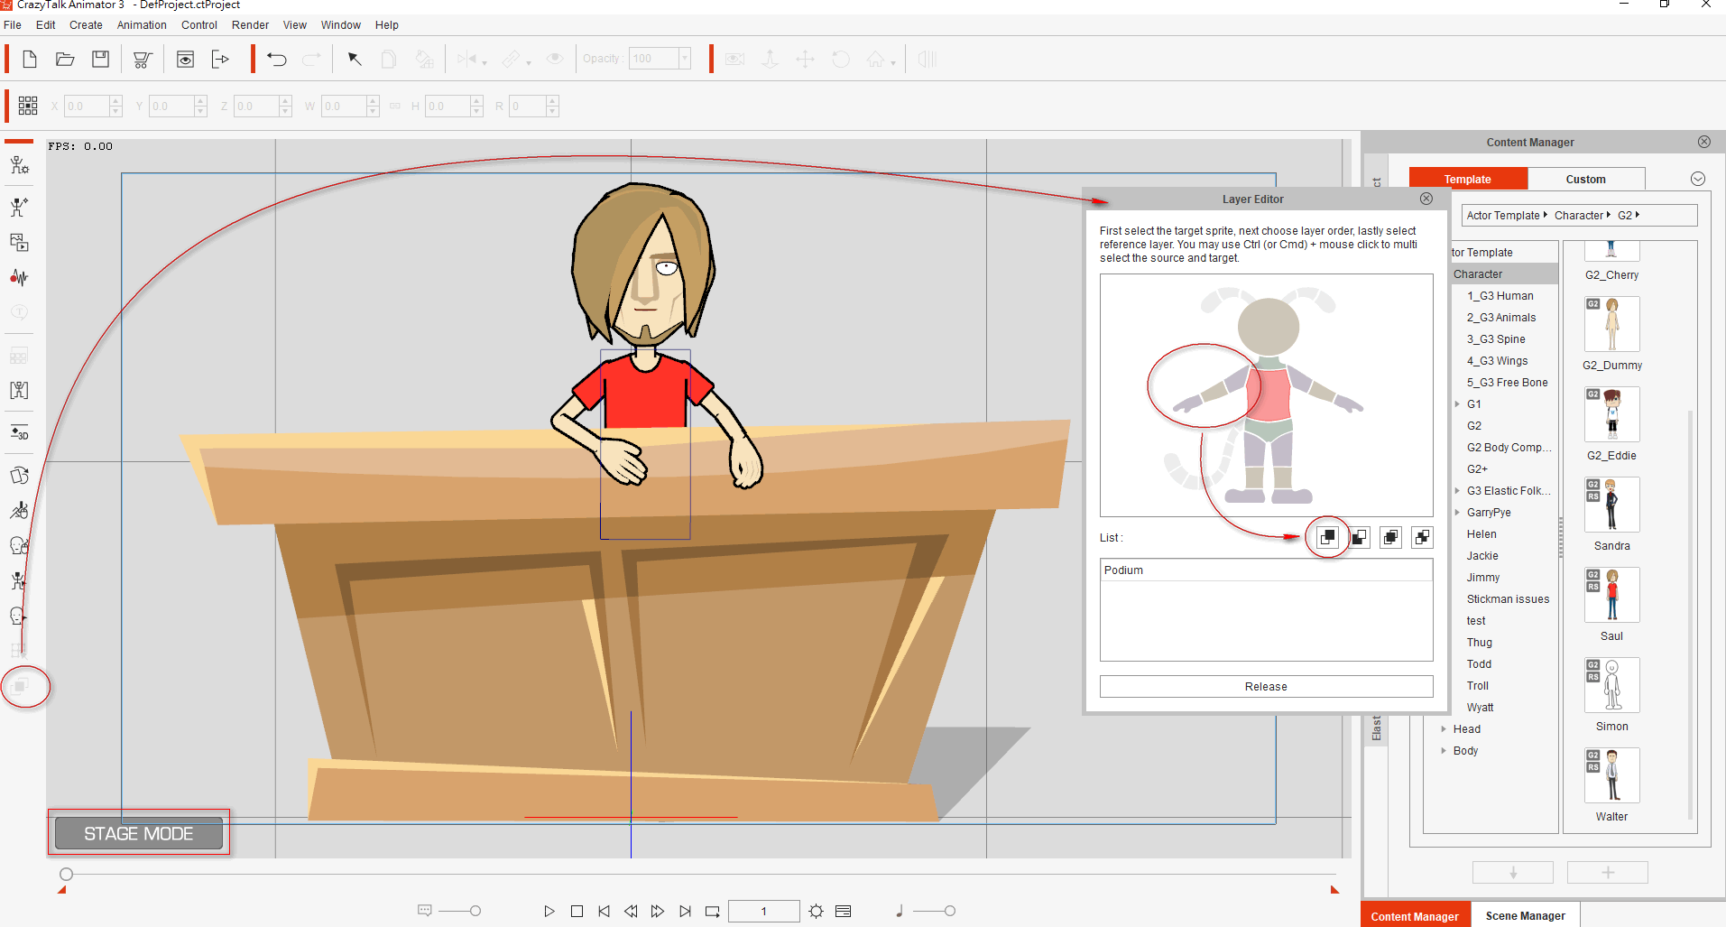1726x927 pixels.
Task: Click the STAGE MODE button
Action: point(138,833)
